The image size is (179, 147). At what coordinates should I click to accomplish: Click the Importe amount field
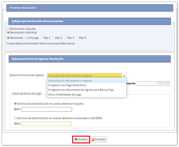click(152, 83)
